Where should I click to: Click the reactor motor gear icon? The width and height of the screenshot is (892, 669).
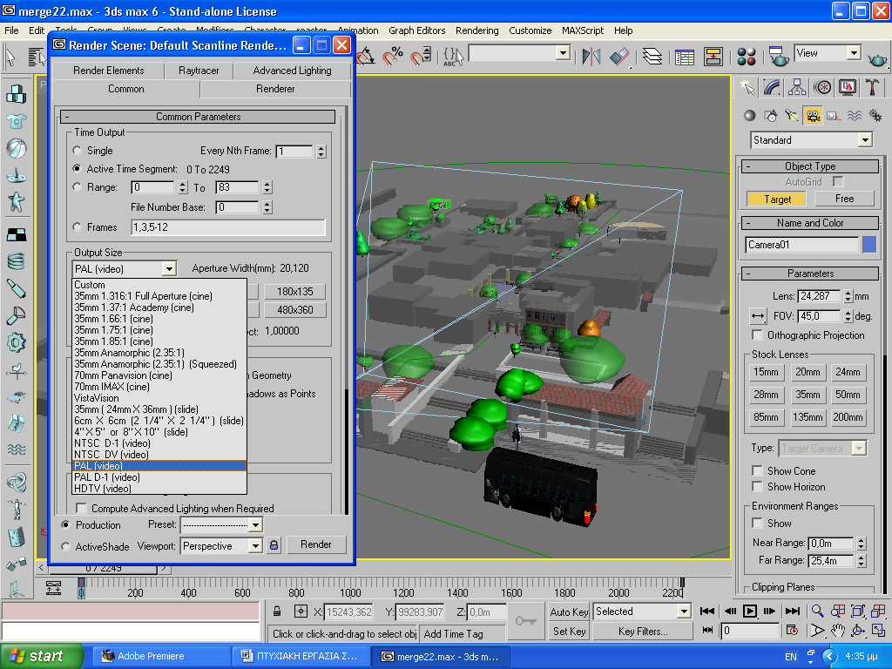[x=16, y=343]
